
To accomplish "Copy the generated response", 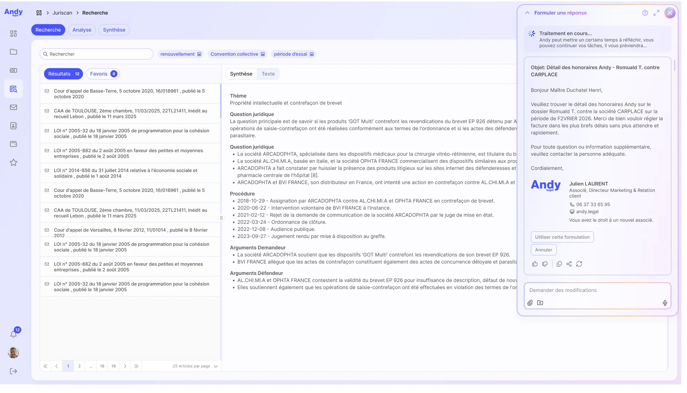I will (x=559, y=264).
